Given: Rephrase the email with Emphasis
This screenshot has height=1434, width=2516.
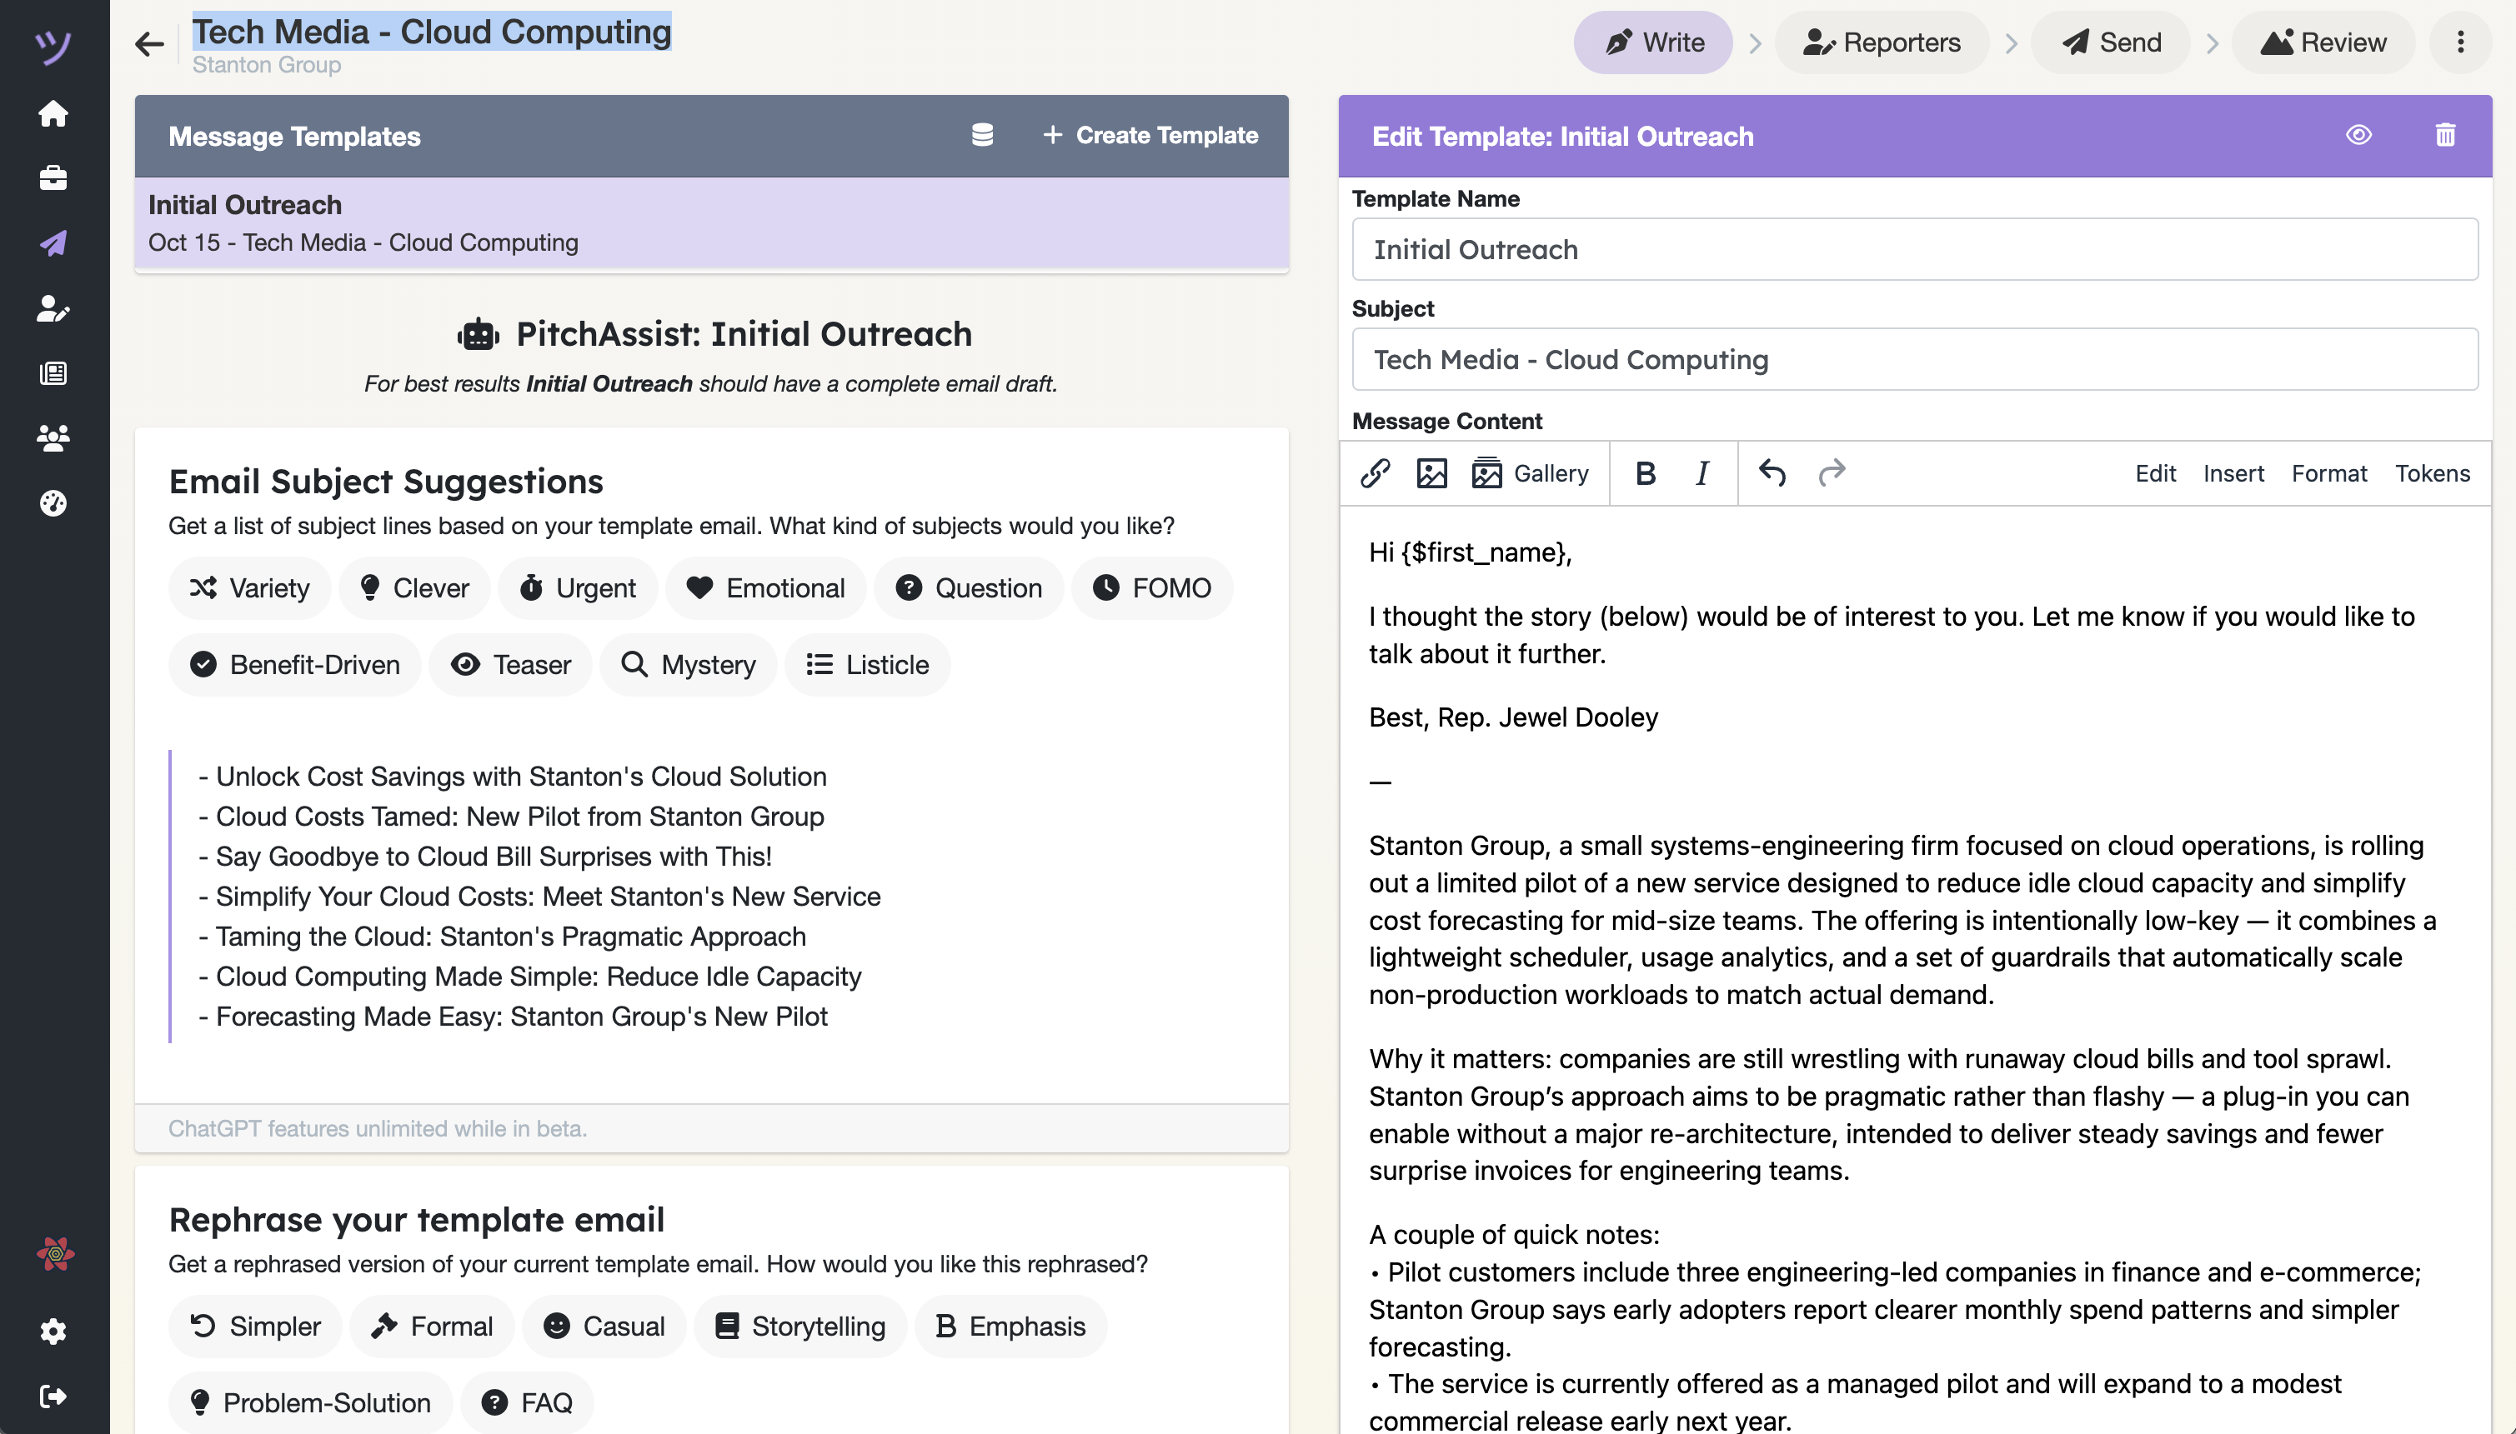Looking at the screenshot, I should 1010,1327.
